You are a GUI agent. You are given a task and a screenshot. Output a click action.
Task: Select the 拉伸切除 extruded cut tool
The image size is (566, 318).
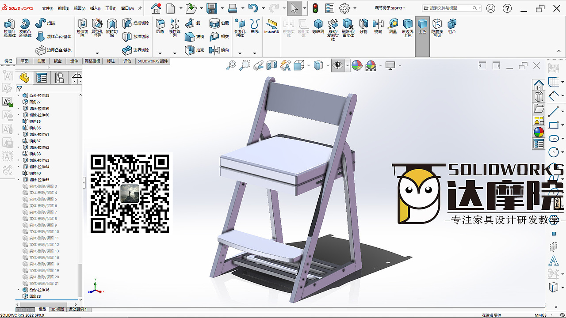click(x=83, y=27)
